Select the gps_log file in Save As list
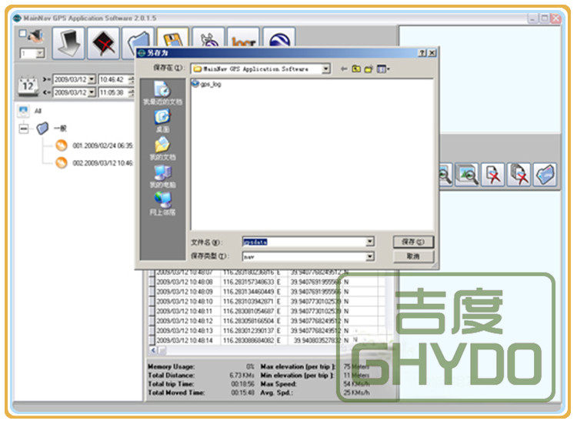 coord(206,85)
